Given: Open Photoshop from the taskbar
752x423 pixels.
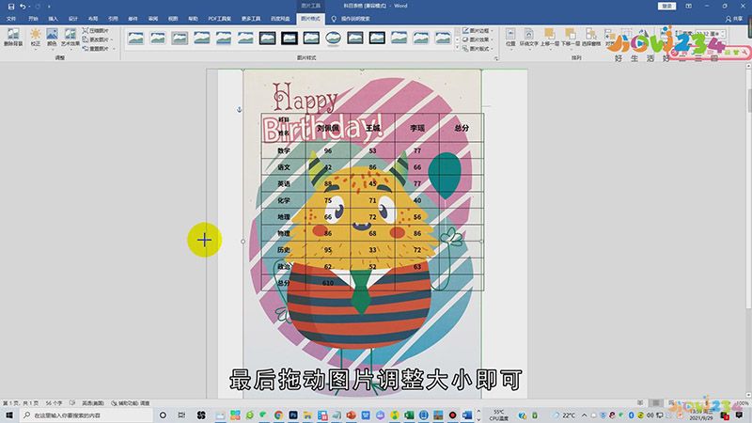Looking at the screenshot, I should click(x=293, y=415).
